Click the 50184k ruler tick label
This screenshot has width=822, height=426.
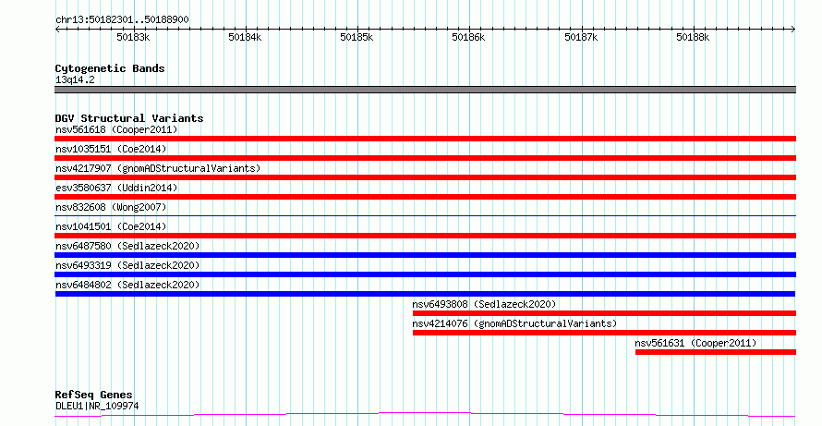pyautogui.click(x=245, y=37)
